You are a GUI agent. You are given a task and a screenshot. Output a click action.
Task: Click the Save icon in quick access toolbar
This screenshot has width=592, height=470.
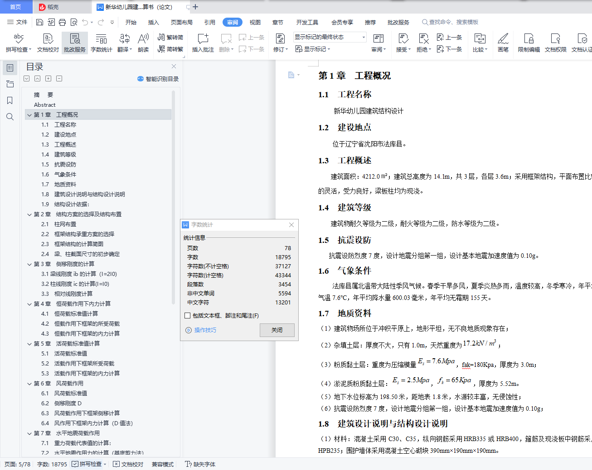(39, 22)
